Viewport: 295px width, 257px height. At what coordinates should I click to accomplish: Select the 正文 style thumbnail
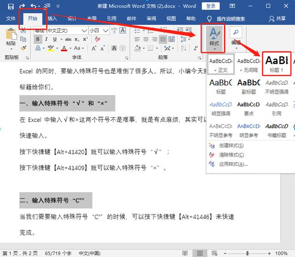(x=221, y=65)
